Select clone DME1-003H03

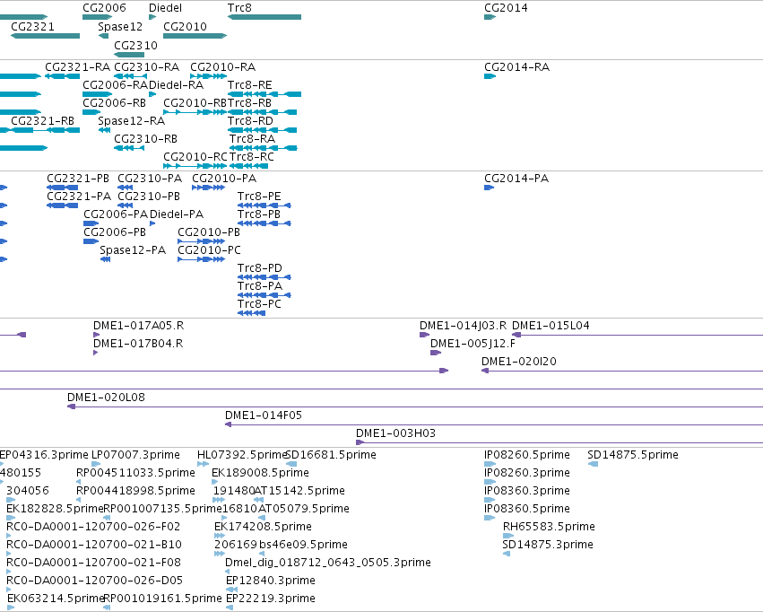(x=395, y=433)
